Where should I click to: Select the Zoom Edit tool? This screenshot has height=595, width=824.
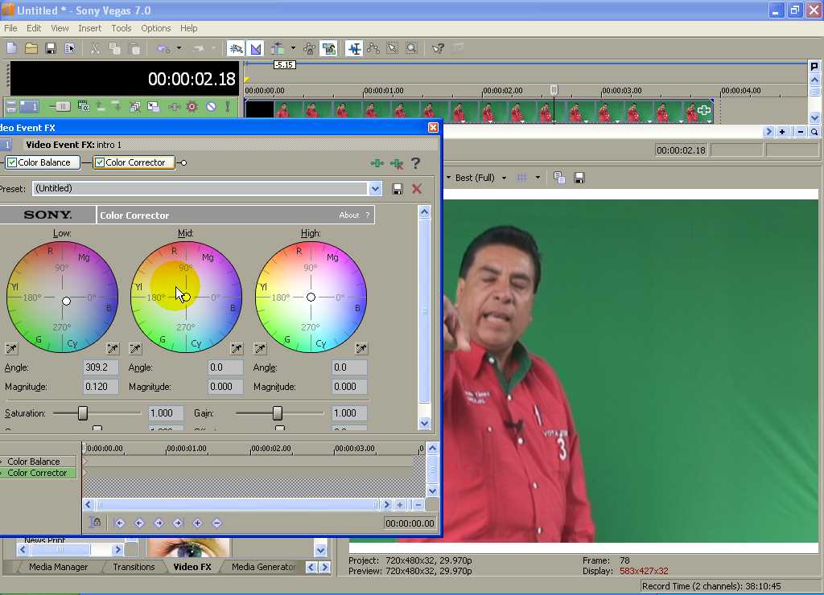click(x=412, y=49)
